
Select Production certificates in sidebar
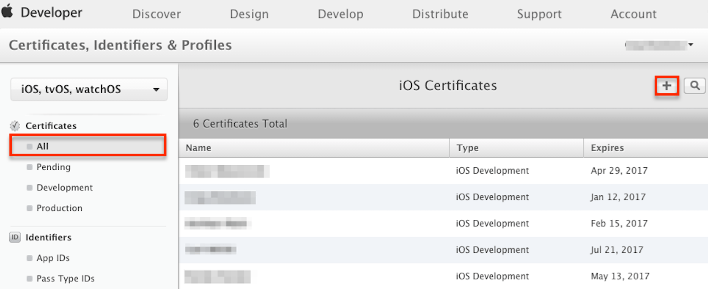tap(59, 208)
